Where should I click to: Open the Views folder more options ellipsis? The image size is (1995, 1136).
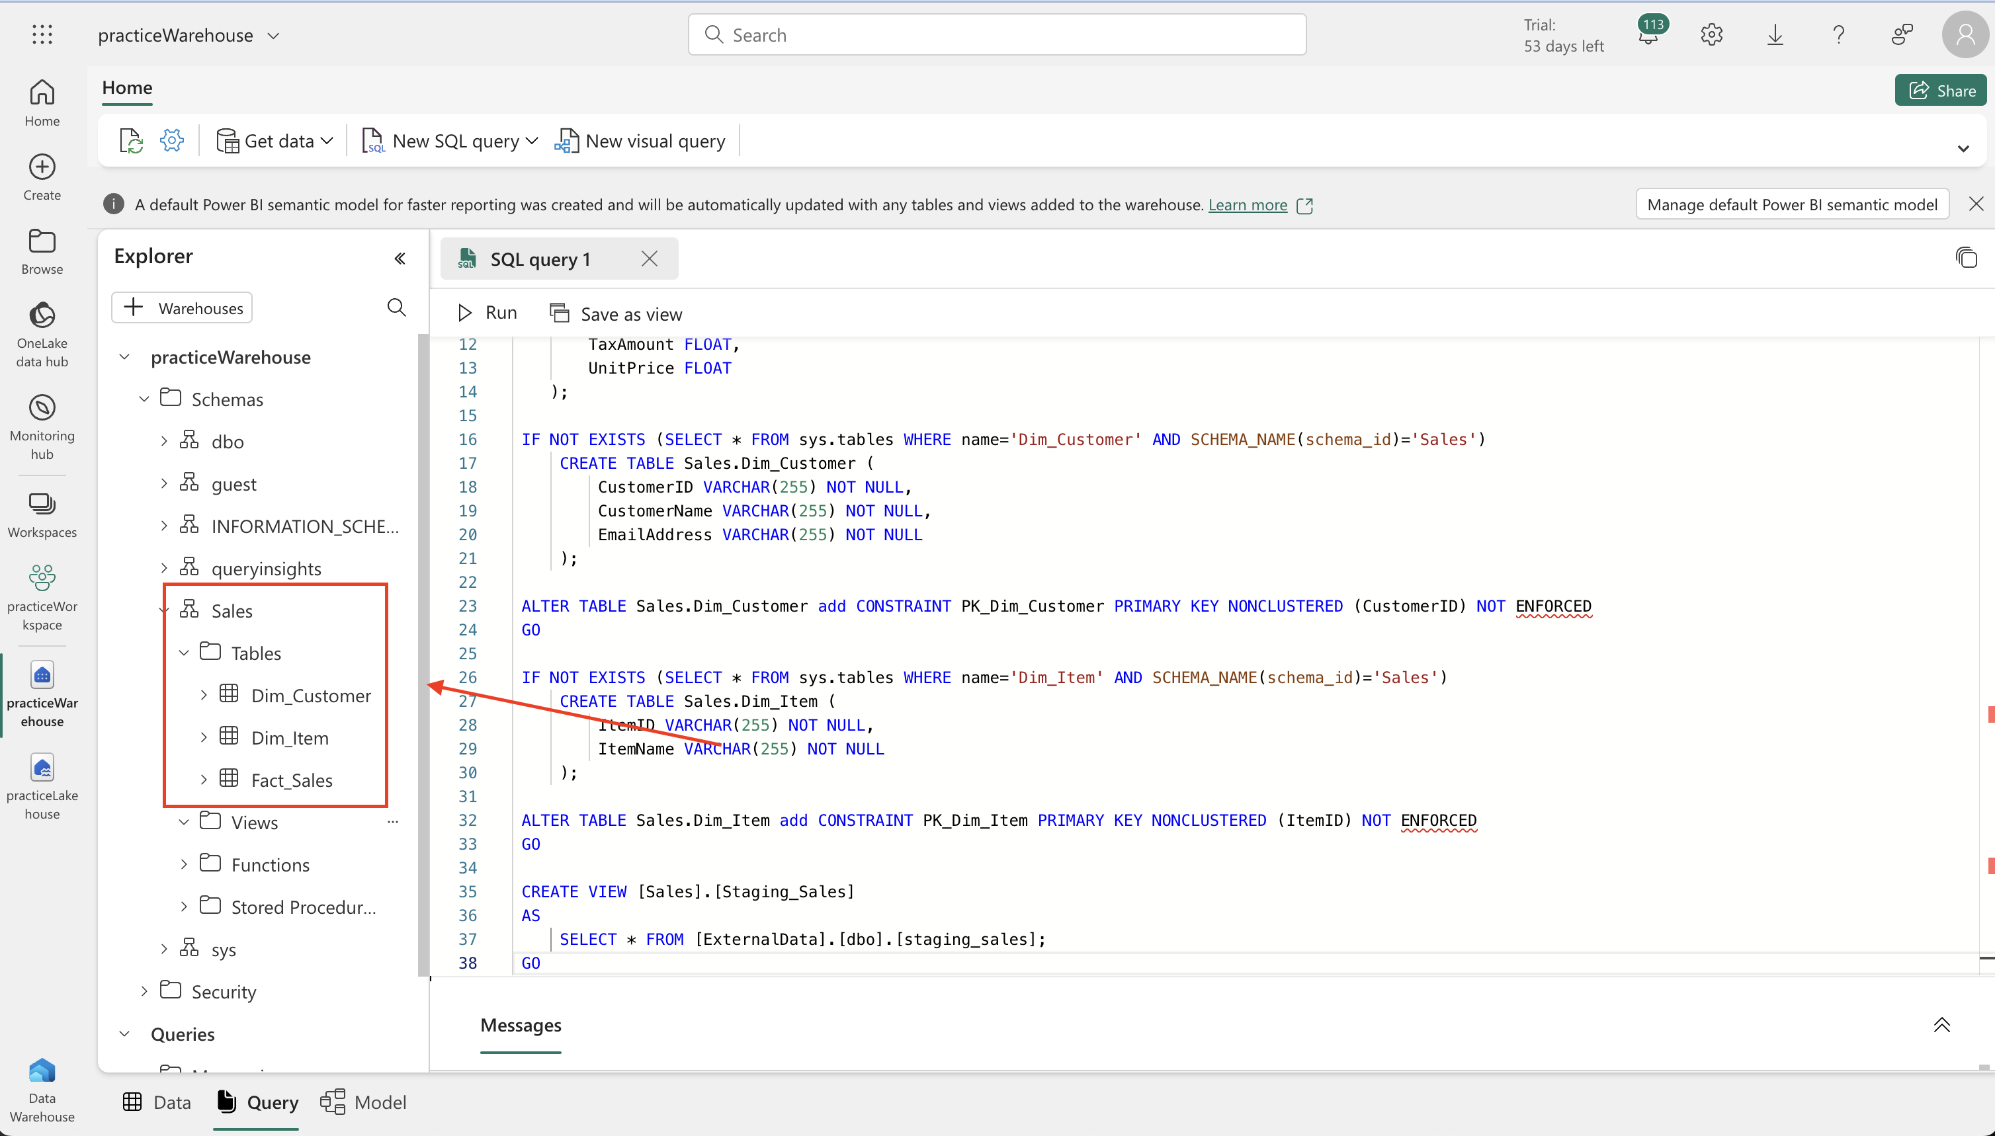[x=393, y=821]
